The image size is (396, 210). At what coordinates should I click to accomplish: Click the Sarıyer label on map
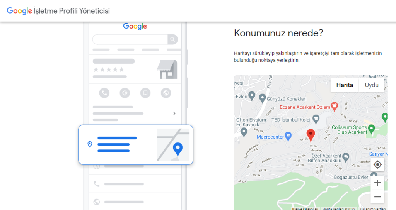point(378,154)
